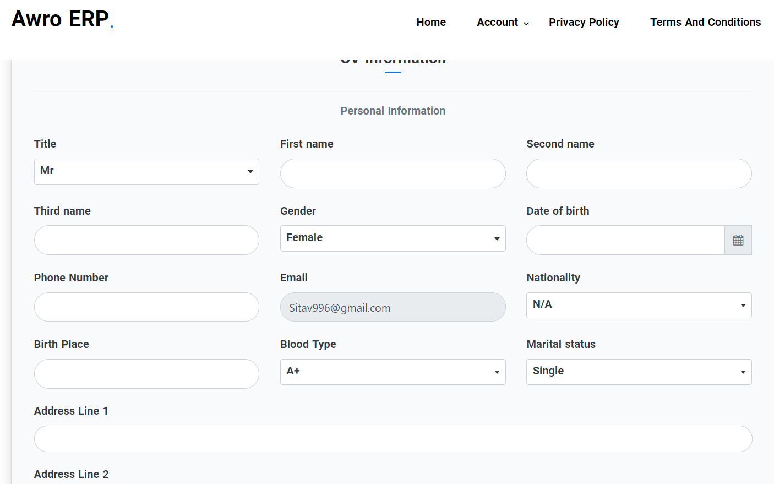Open the Privacy Policy page
The image size is (774, 484).
[x=584, y=22]
